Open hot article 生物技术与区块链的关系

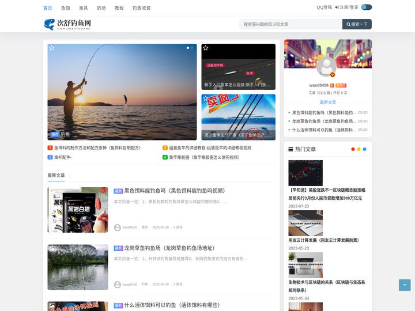point(327,286)
